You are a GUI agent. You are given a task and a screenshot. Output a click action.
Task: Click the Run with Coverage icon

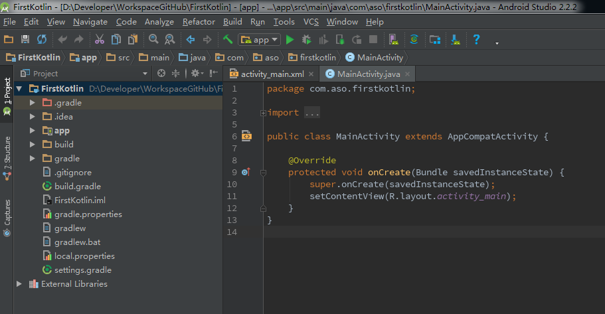click(323, 39)
